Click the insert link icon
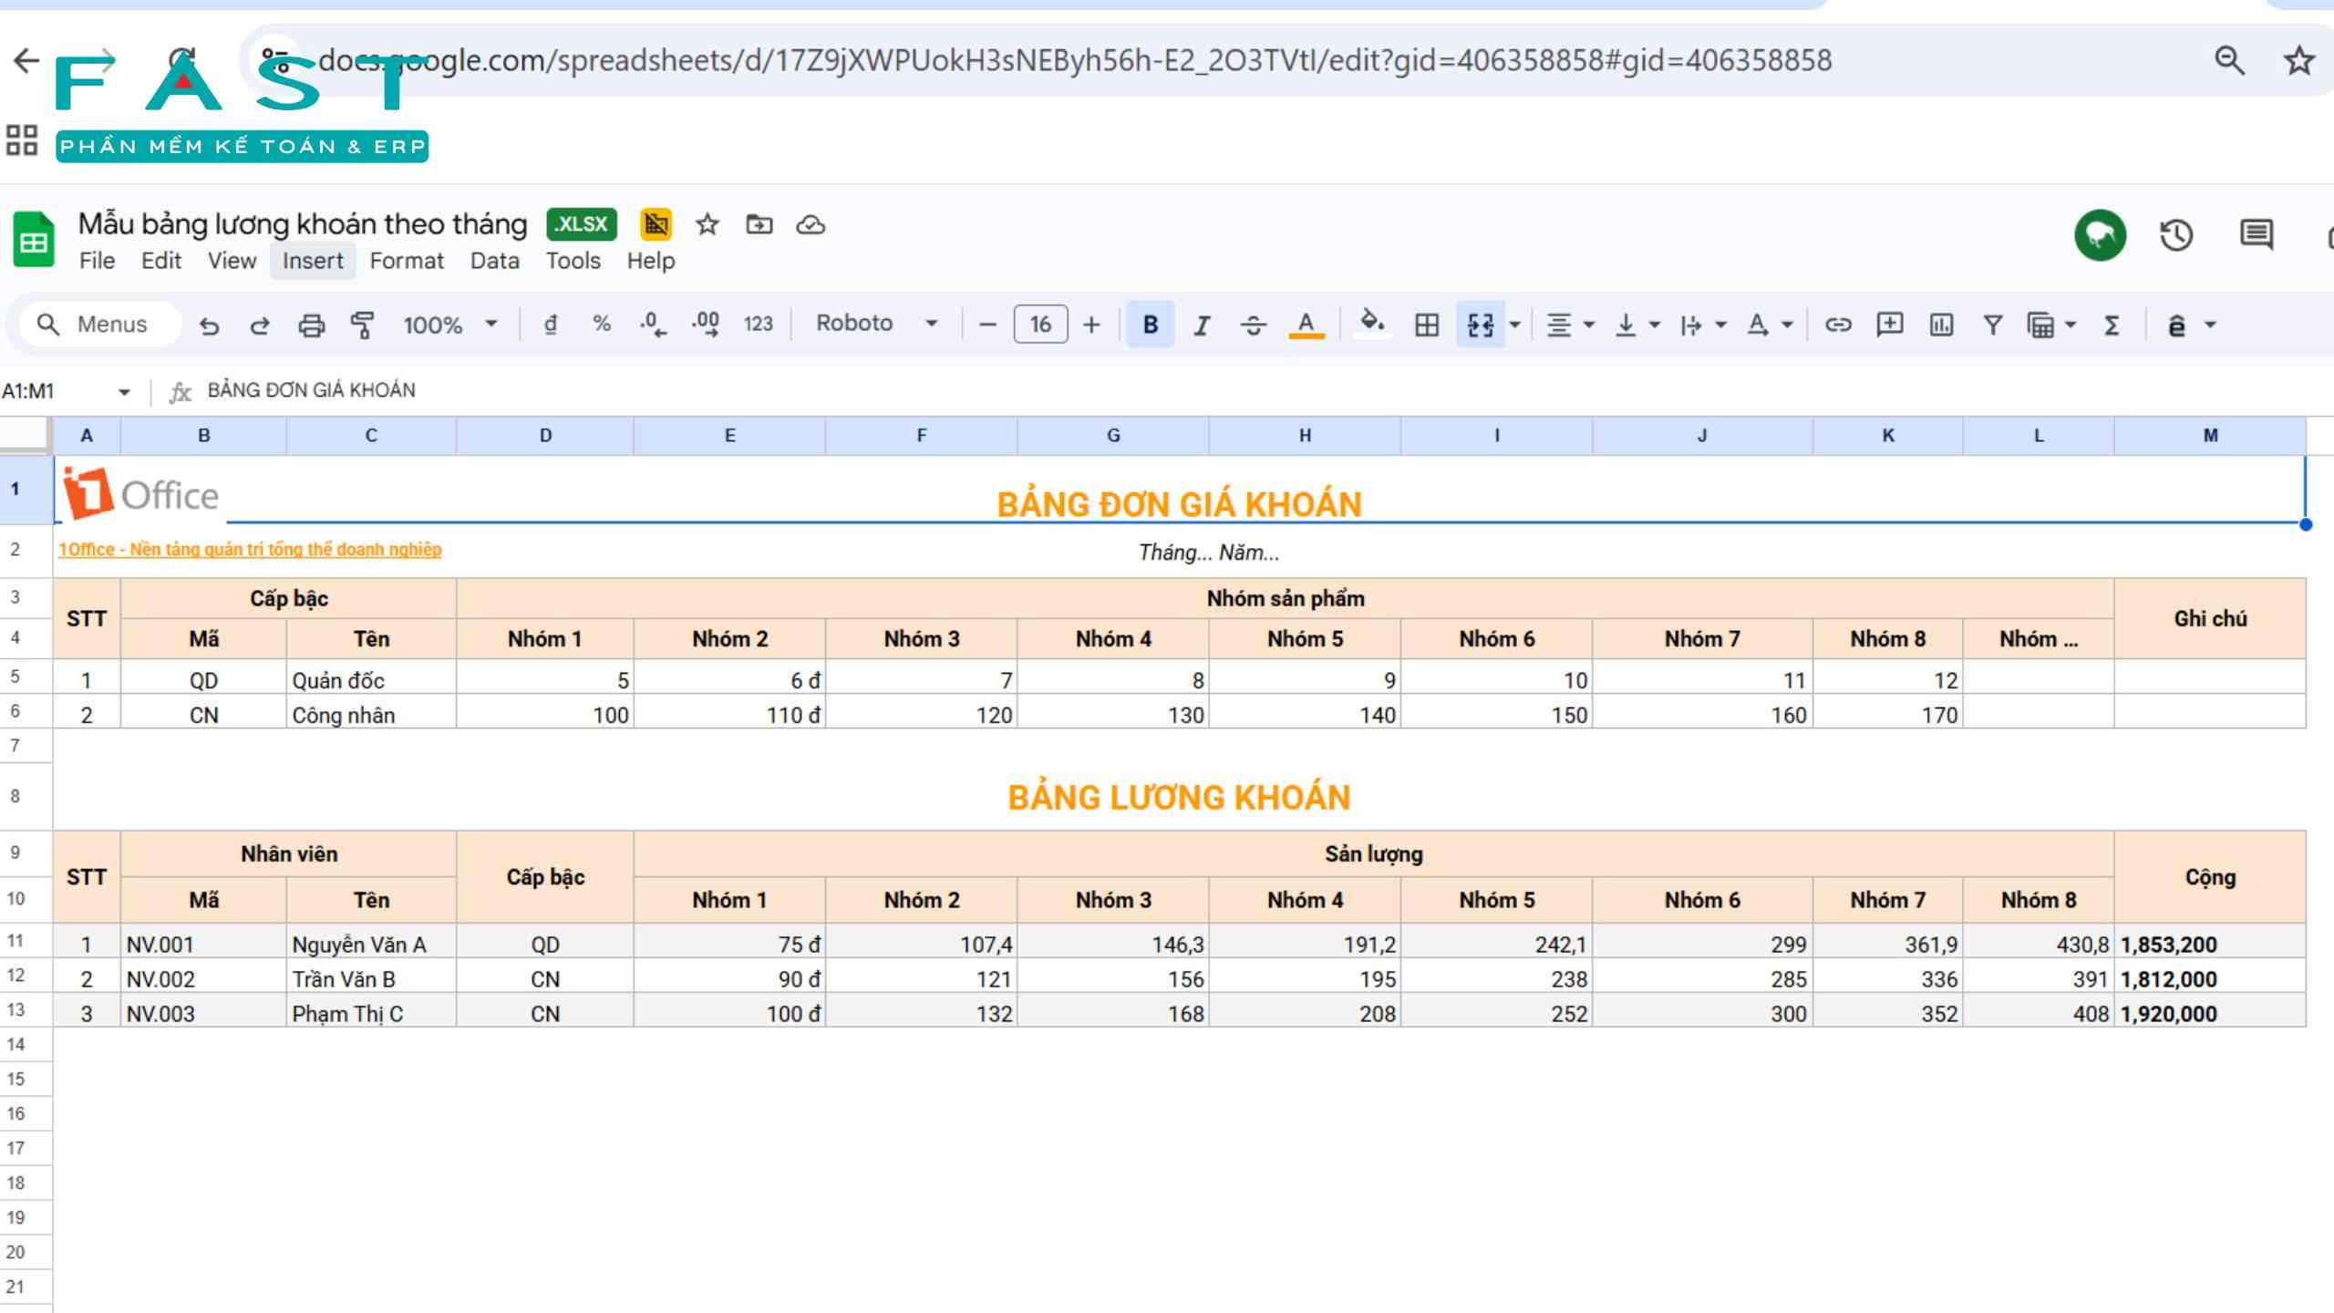Image resolution: width=2334 pixels, height=1313 pixels. coord(1837,325)
